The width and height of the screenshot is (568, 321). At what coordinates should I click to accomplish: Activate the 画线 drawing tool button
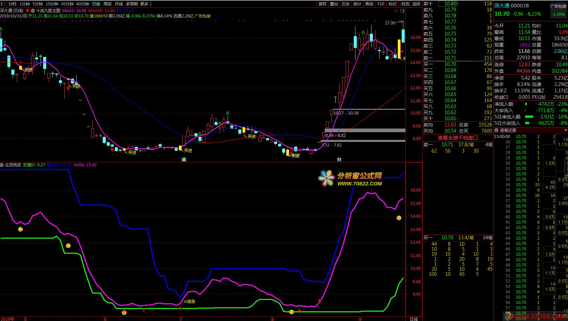[369, 4]
